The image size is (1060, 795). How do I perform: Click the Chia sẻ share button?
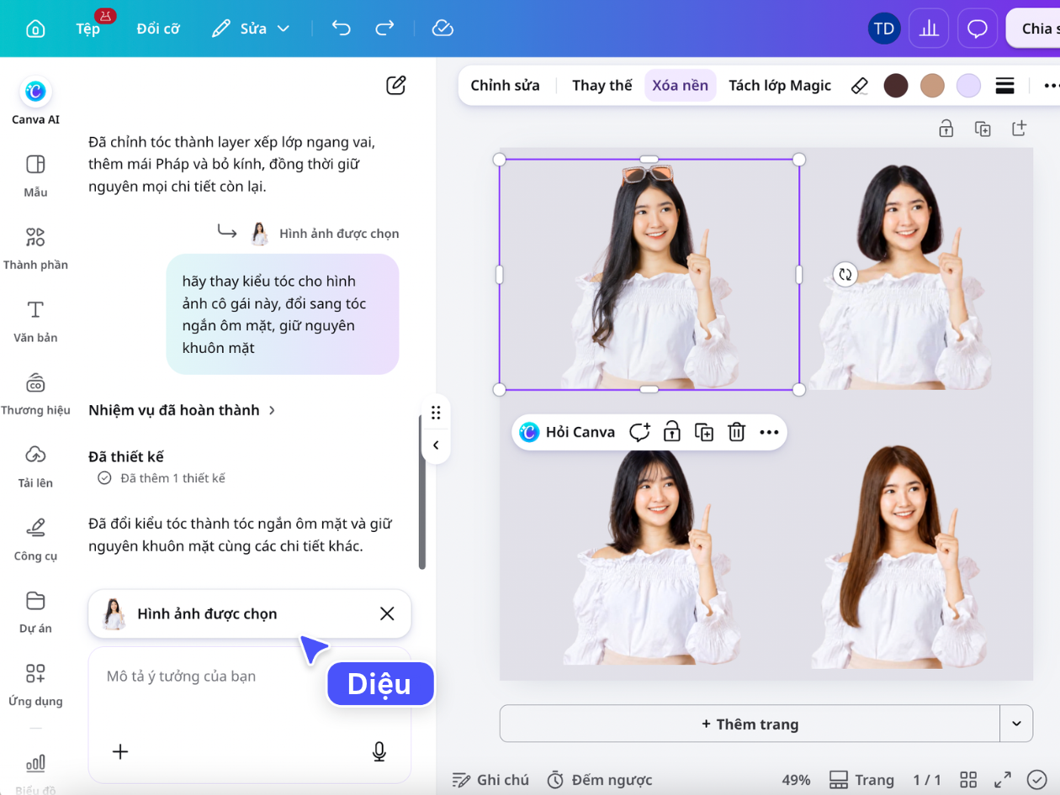point(1034,29)
